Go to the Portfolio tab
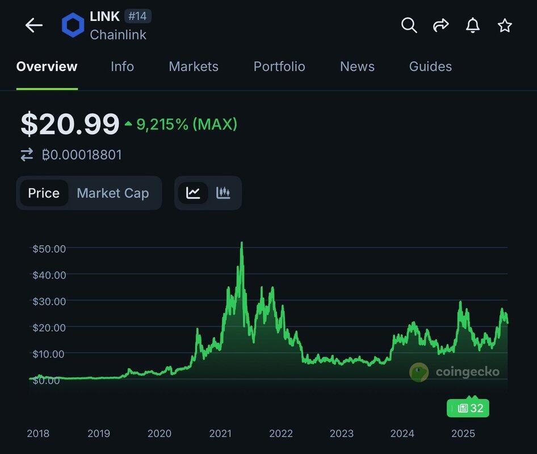This screenshot has width=537, height=454. pos(279,66)
